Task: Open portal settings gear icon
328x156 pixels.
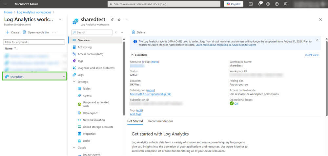Action: 268,4
